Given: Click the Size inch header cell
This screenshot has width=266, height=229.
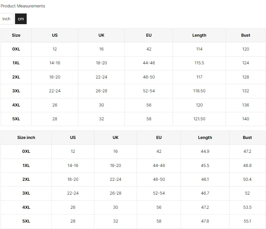Looking at the screenshot, I should tap(26, 138).
